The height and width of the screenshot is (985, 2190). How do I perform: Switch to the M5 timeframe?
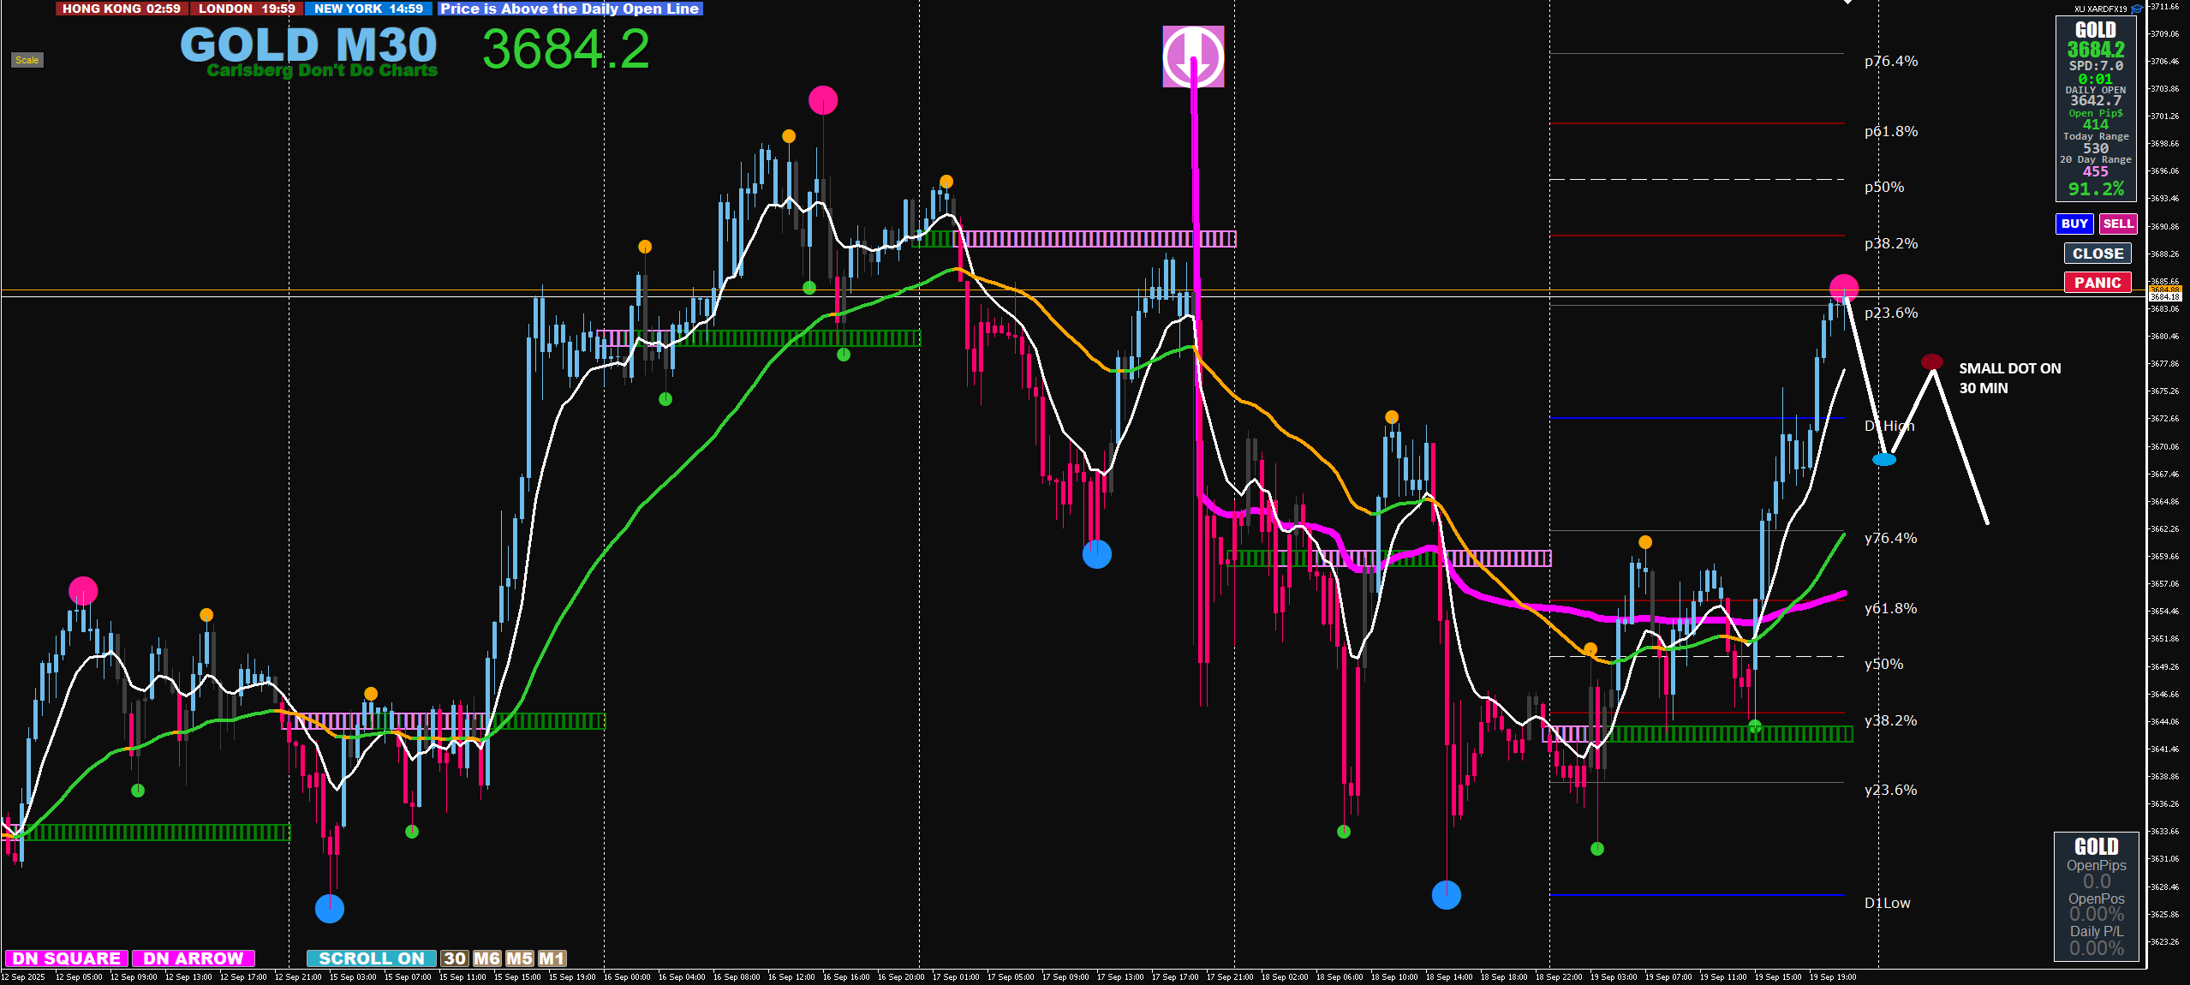point(519,958)
